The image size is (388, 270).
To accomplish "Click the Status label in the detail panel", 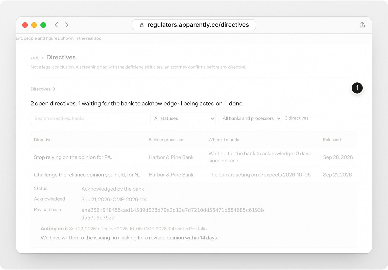I will click(41, 188).
